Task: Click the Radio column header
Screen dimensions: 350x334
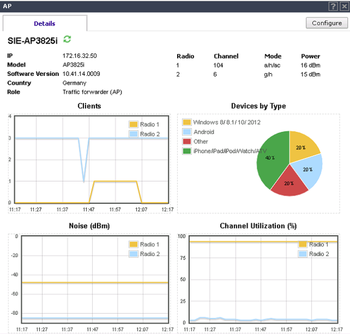Action: click(x=185, y=56)
